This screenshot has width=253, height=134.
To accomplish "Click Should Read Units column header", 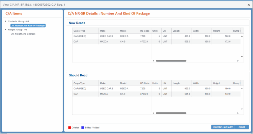I will click(156, 83).
